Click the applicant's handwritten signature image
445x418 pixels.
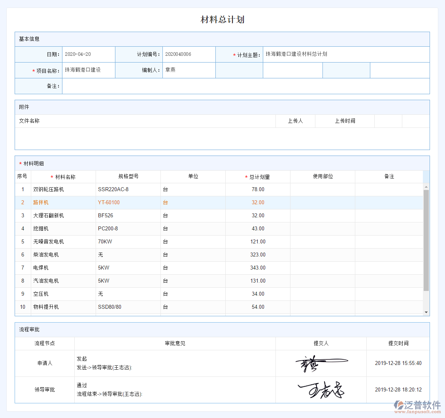tap(321, 363)
